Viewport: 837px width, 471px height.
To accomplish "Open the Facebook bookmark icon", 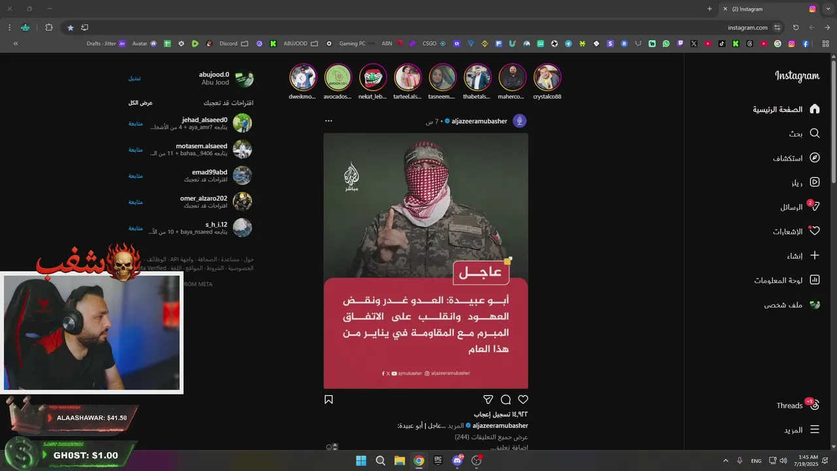I will [806, 44].
